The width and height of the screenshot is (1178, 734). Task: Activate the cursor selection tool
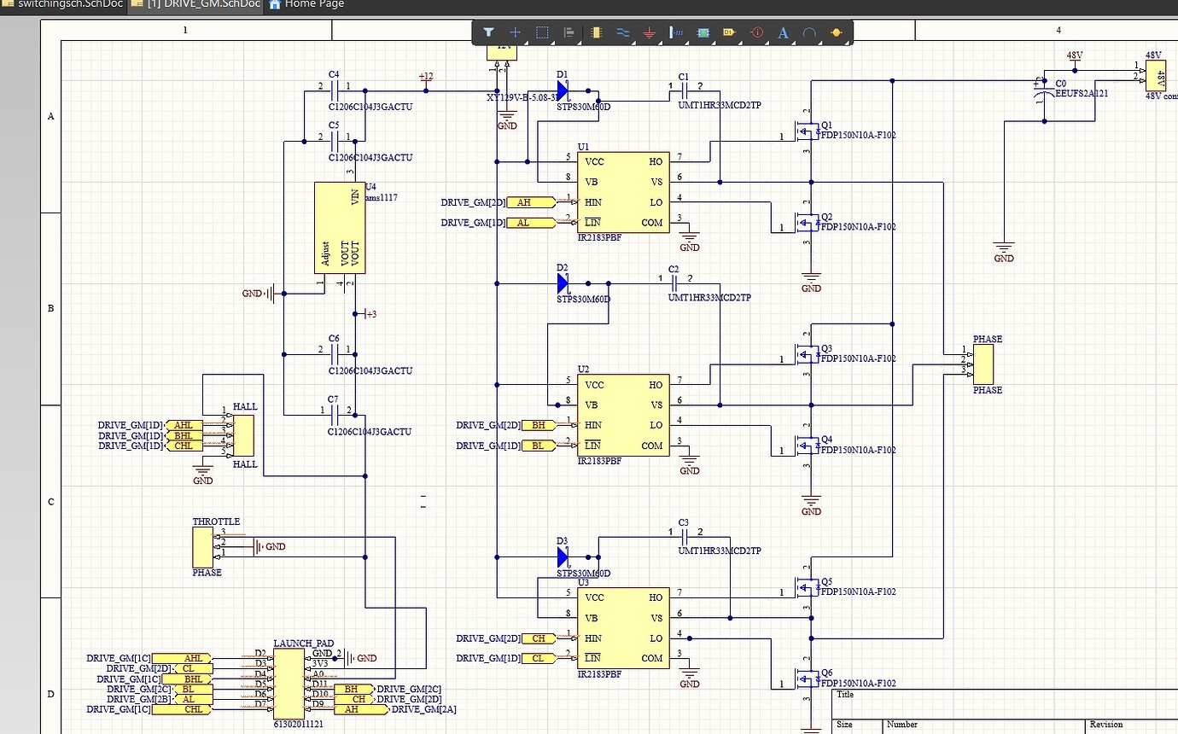515,32
